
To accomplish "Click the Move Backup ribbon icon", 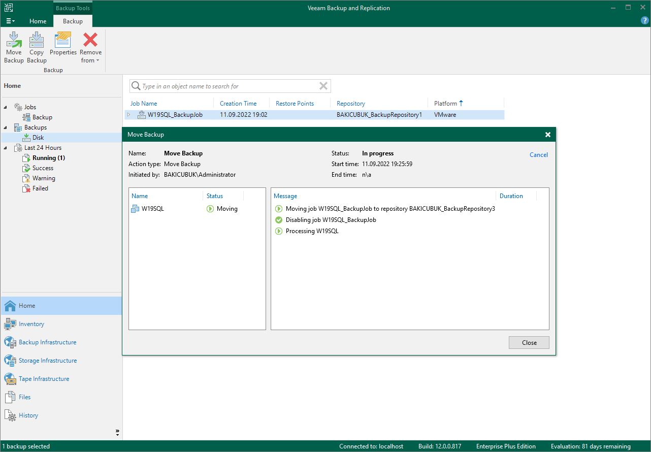I will [14, 48].
